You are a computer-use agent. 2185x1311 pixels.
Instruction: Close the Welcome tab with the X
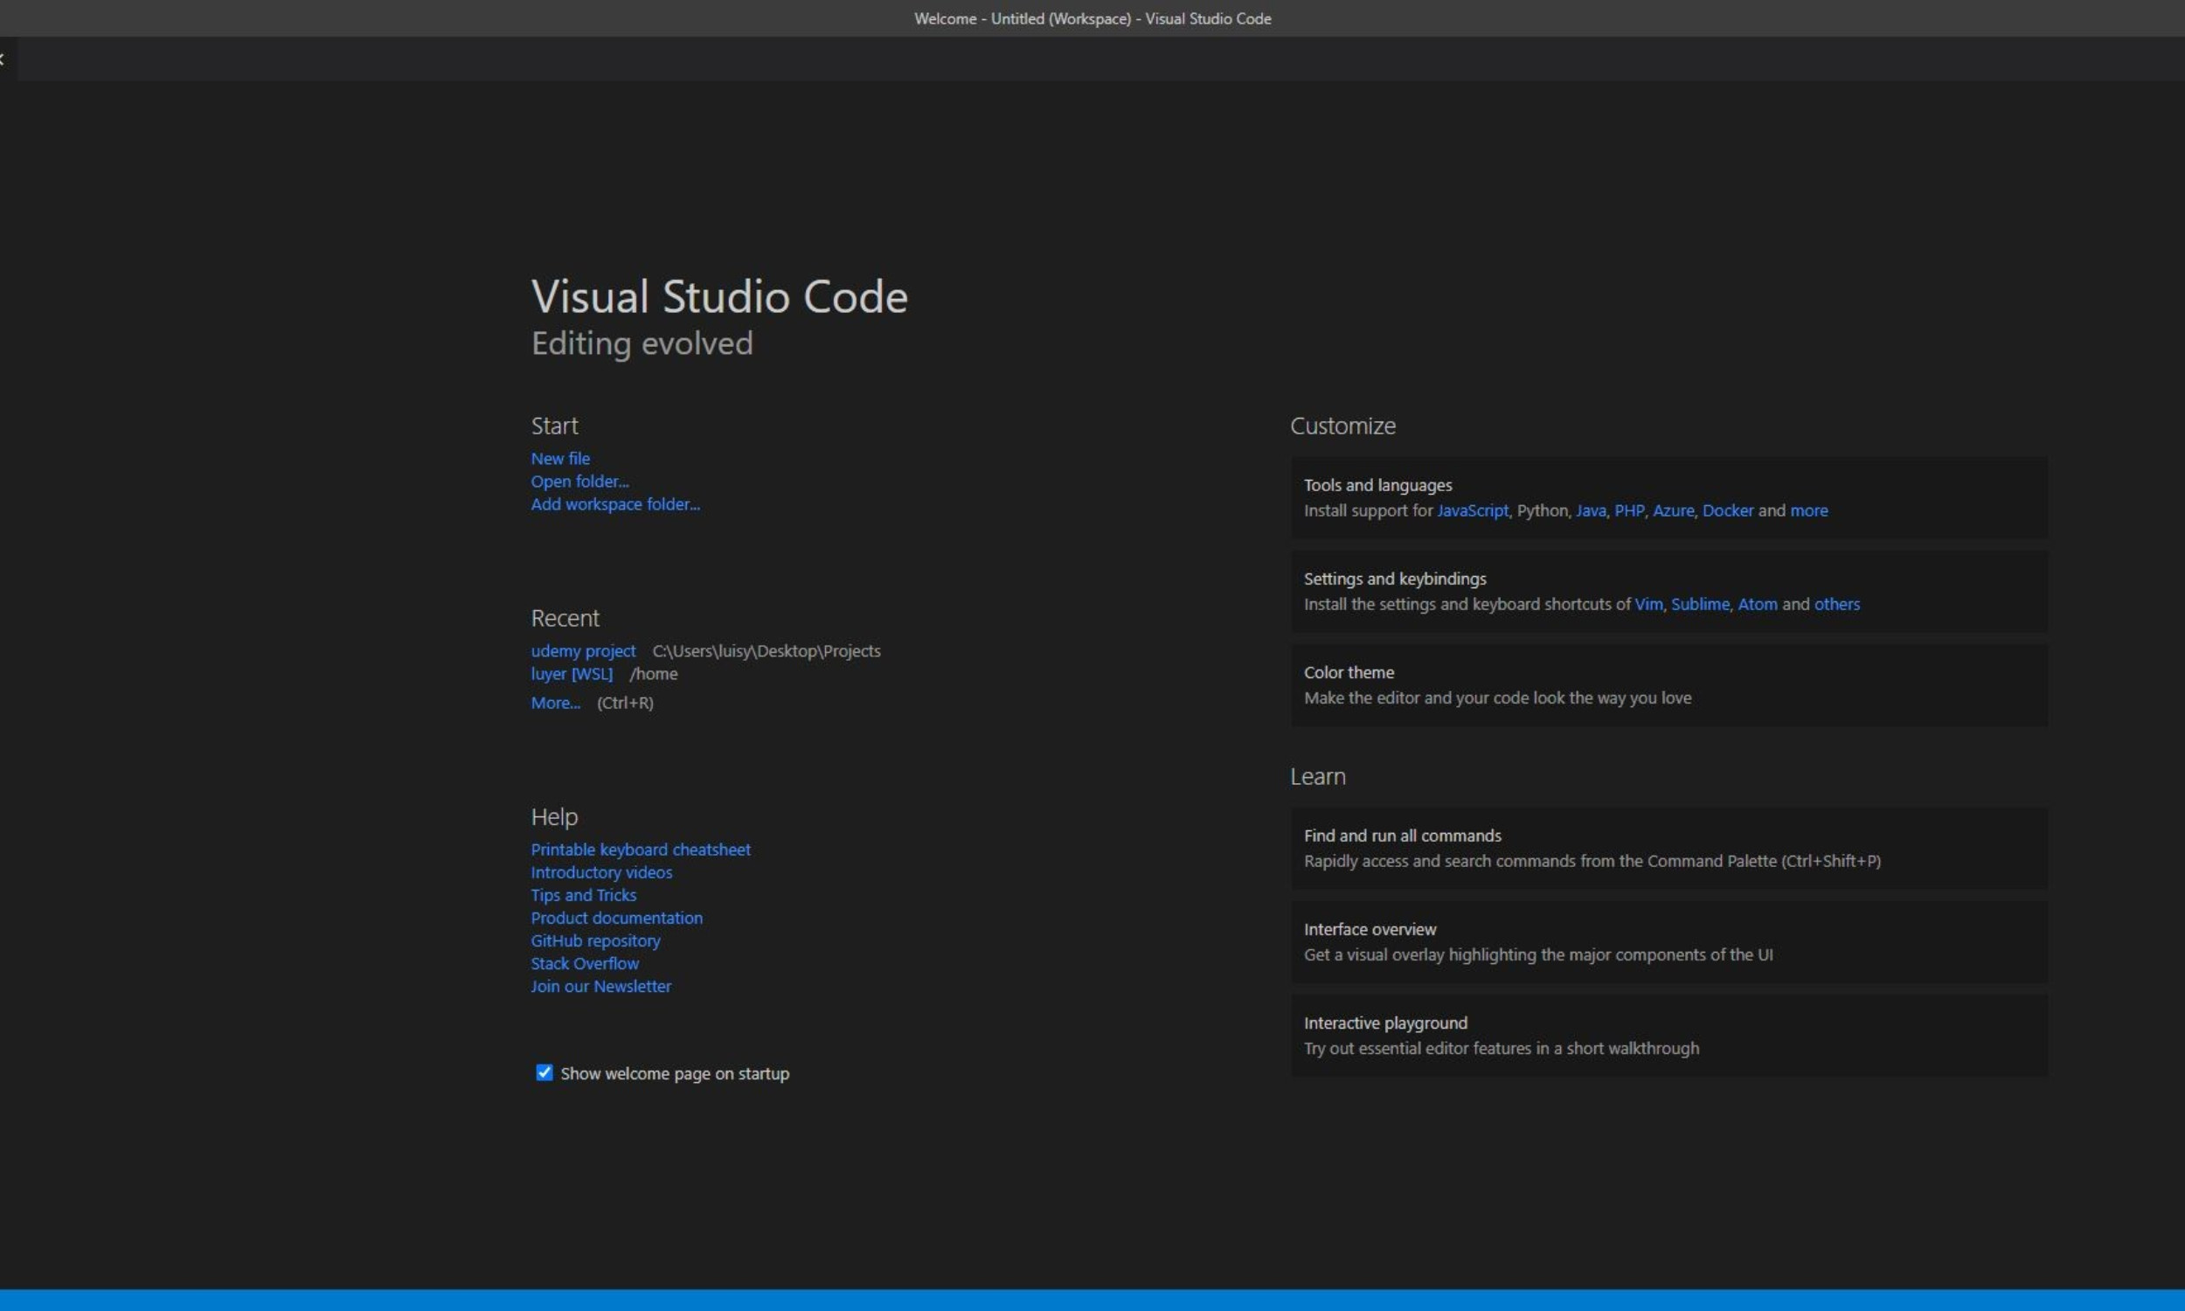click(3, 59)
